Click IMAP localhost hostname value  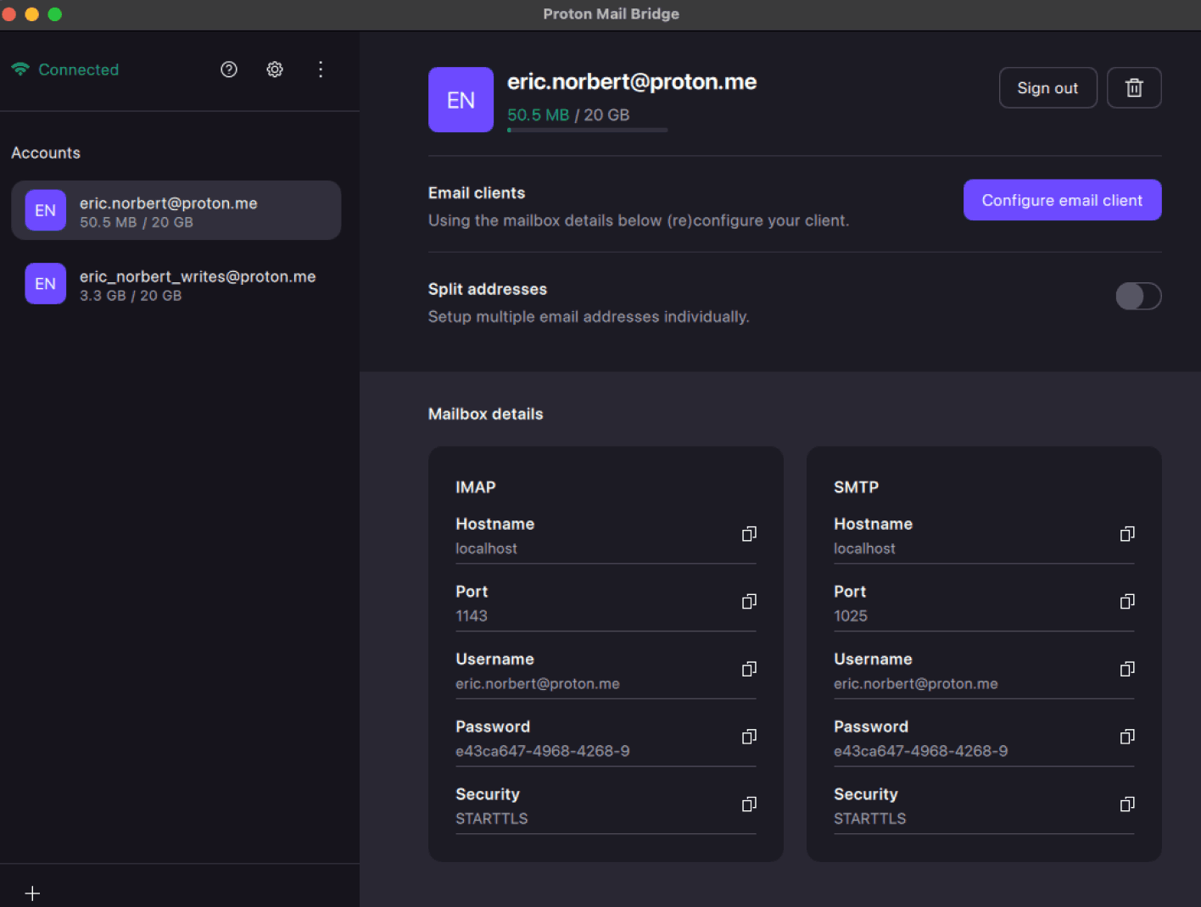tap(486, 548)
